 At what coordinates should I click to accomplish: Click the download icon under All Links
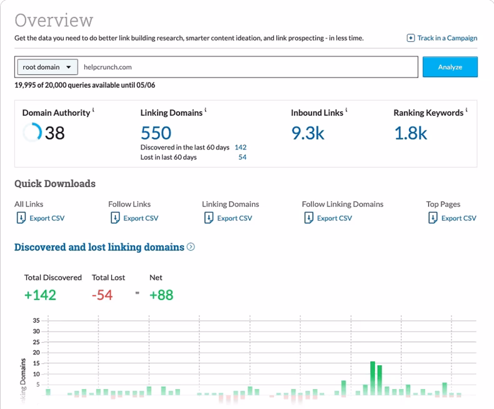point(21,218)
